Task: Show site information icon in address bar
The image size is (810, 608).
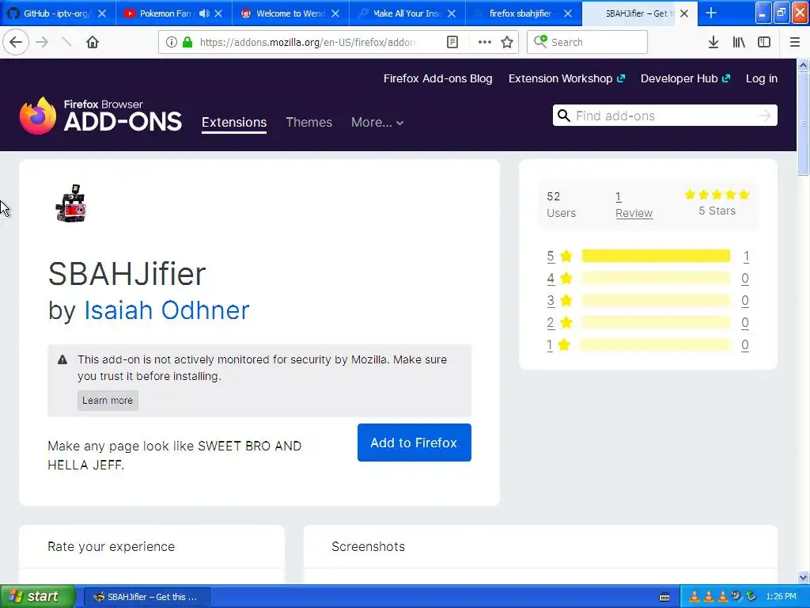Action: (x=172, y=42)
